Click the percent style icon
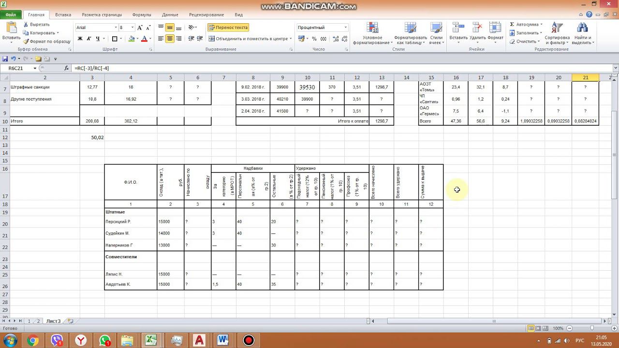This screenshot has width=619, height=348. (x=314, y=39)
